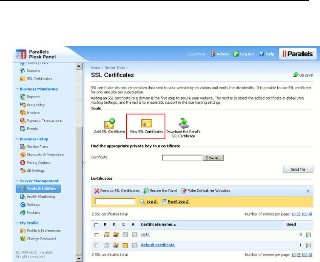
Task: Click the Secure the Panel icon
Action: click(146, 191)
